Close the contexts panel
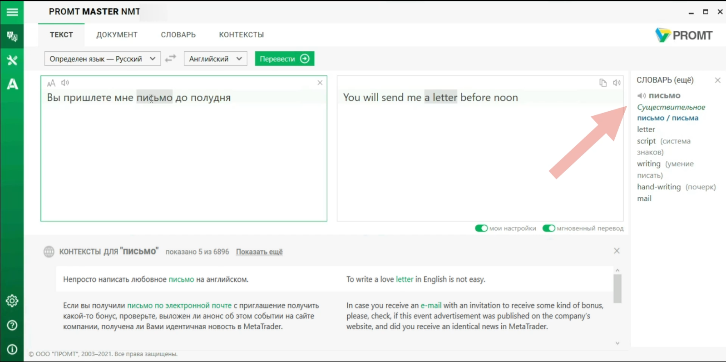Image resolution: width=726 pixels, height=362 pixels. [x=617, y=251]
